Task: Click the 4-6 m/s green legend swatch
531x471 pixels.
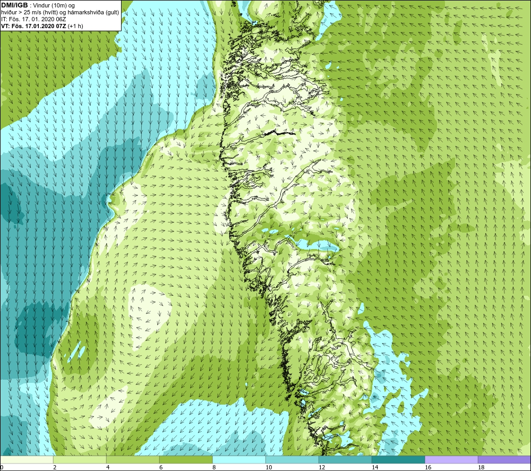Action: click(x=133, y=460)
